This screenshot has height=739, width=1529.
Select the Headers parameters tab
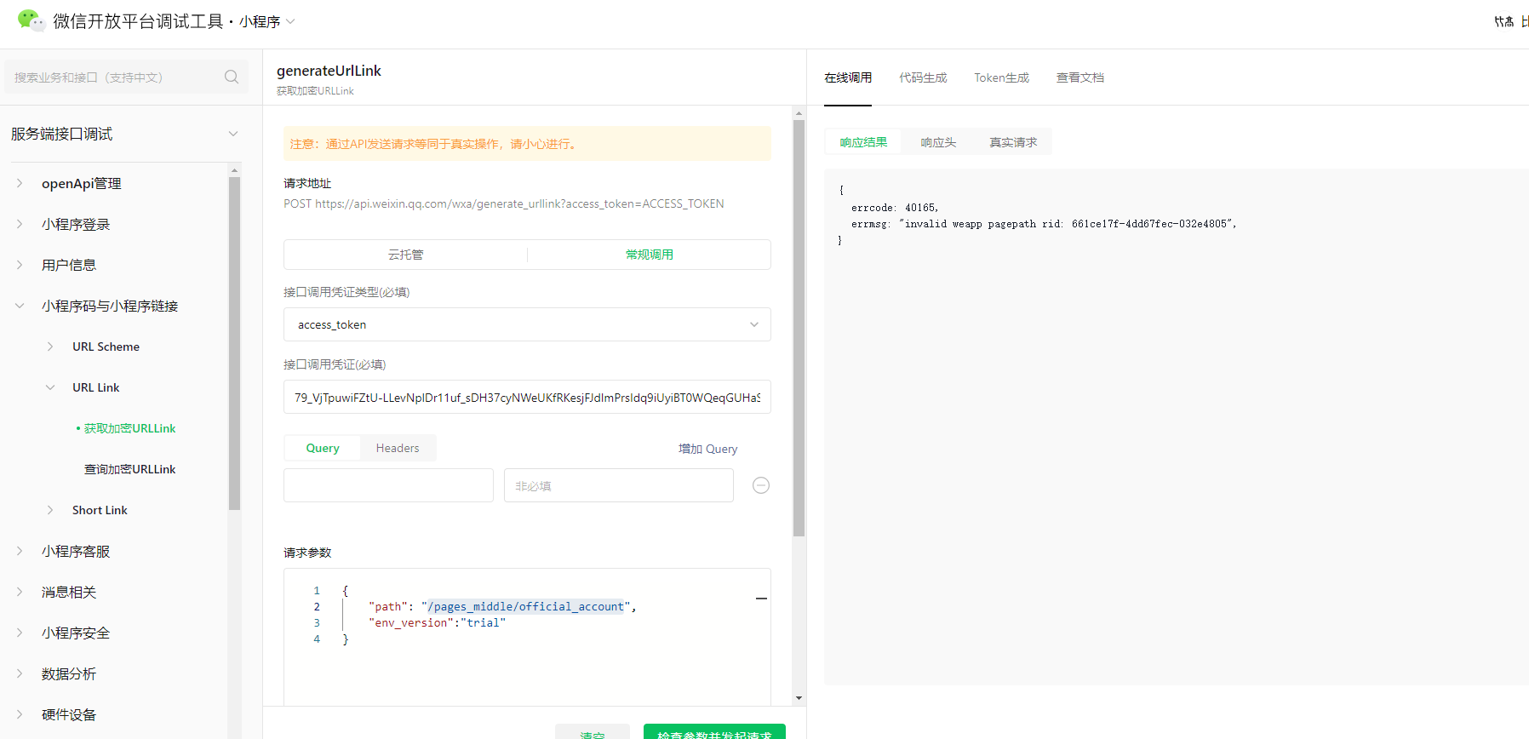(398, 448)
